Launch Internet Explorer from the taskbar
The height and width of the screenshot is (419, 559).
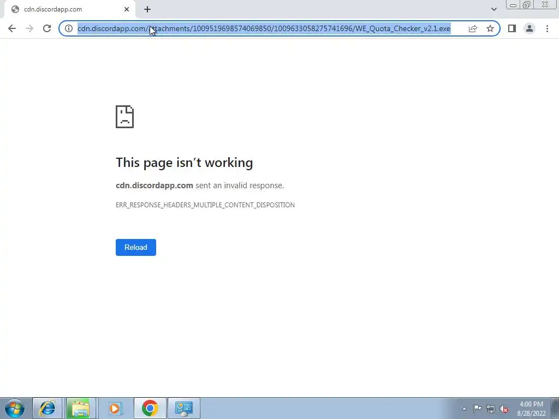pos(47,408)
